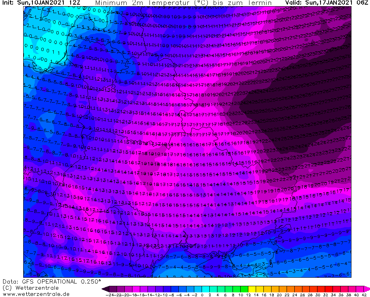Click the dark left arrow end of color scale

coord(105,289)
